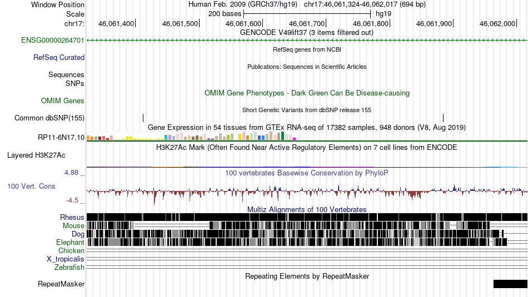Click the Multiz Alignments of 100 Vertebrates title
Viewport: 528px width, 297px height.
[307, 209]
